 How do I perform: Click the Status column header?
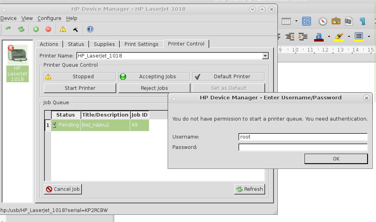tap(66, 115)
